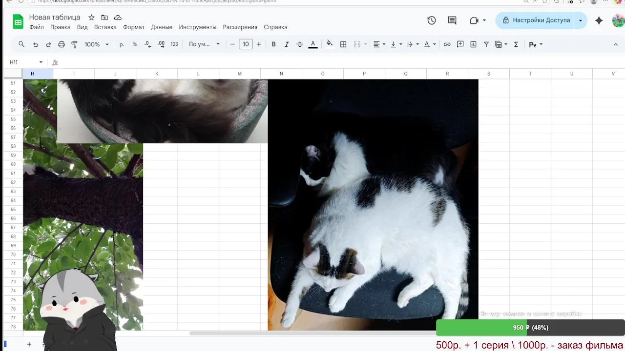Activate the paint format tool

75,44
